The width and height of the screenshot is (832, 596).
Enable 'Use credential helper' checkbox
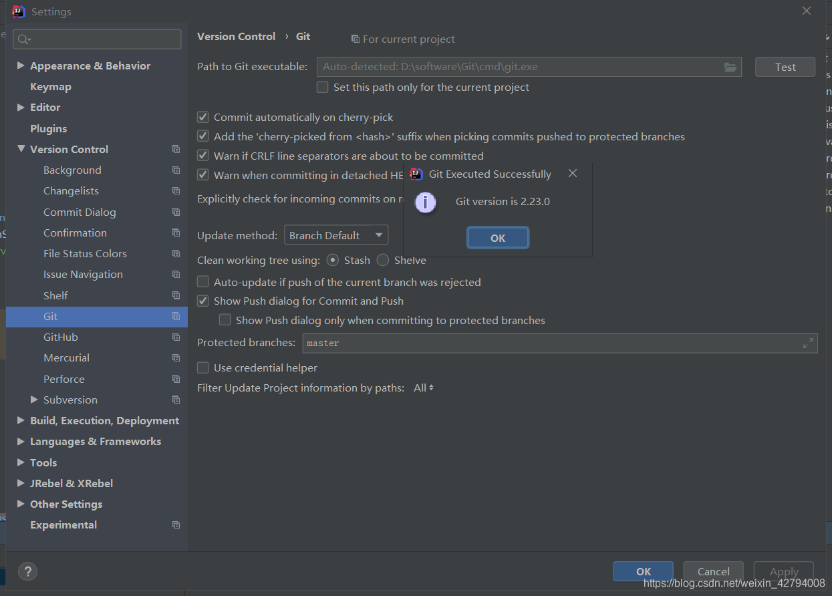click(x=202, y=367)
